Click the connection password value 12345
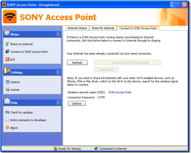Viewport: 191px width, 153px height. [101, 97]
